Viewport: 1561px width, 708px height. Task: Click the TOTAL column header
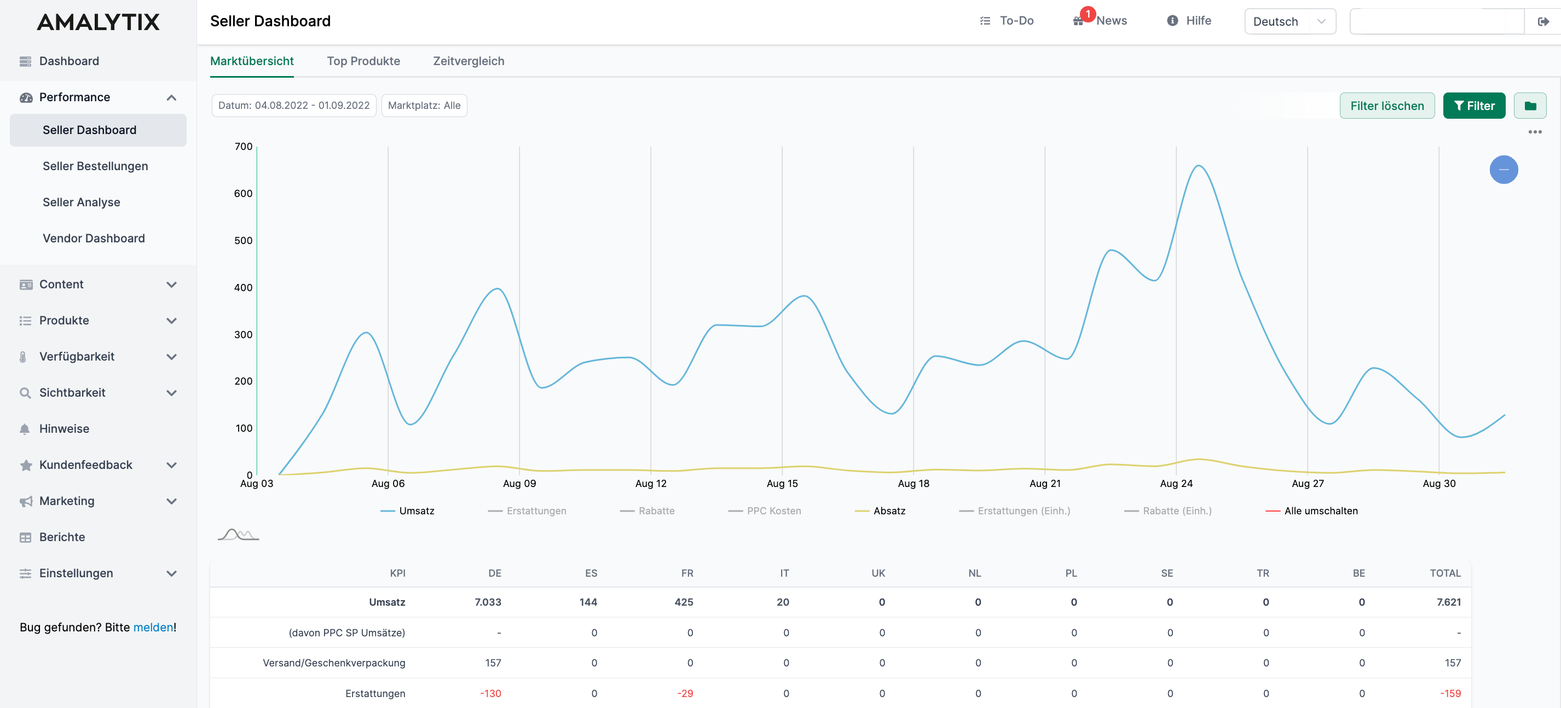tap(1444, 573)
